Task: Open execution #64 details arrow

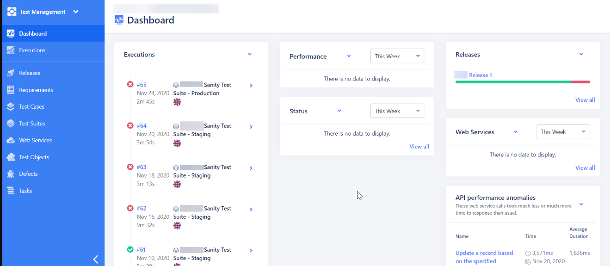Action: click(251, 127)
